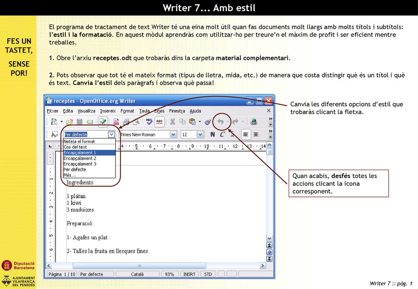Select Encapçalament 2 style option
The height and width of the screenshot is (289, 418).
[x=89, y=158]
